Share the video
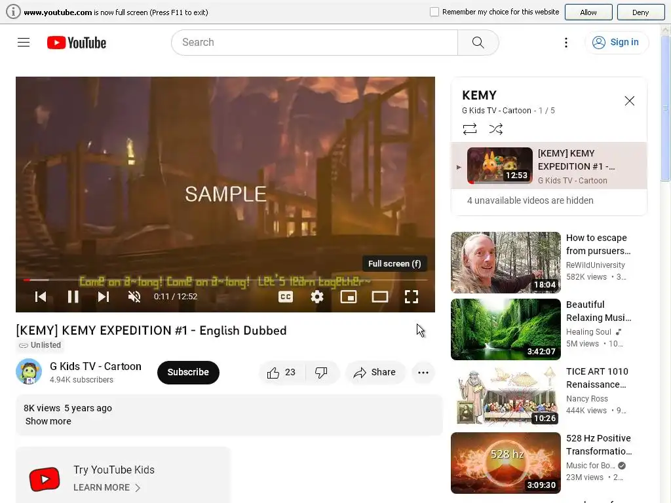This screenshot has width=671, height=503. tap(375, 373)
